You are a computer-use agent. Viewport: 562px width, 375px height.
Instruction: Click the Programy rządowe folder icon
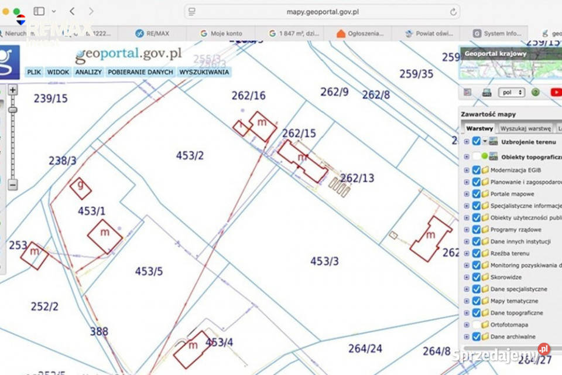point(485,230)
